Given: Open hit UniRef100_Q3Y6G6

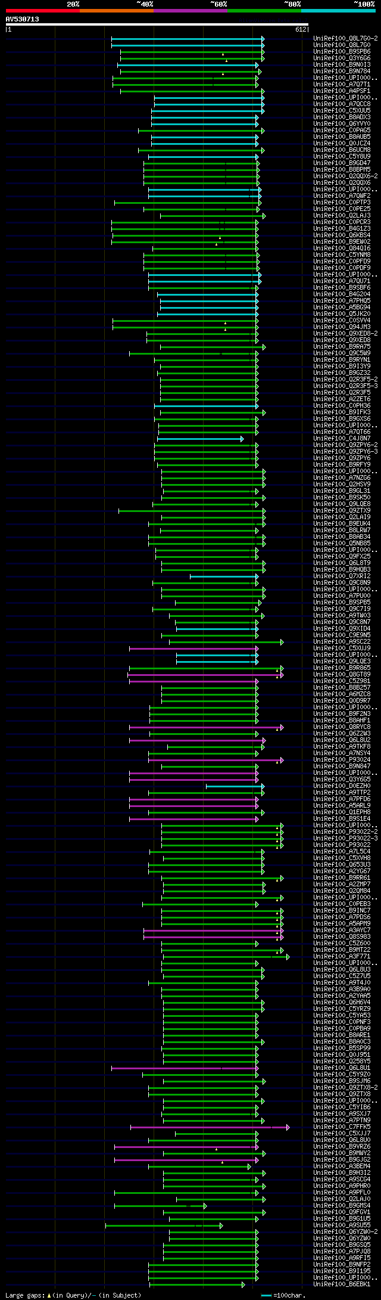Looking at the screenshot, I should 342,58.
